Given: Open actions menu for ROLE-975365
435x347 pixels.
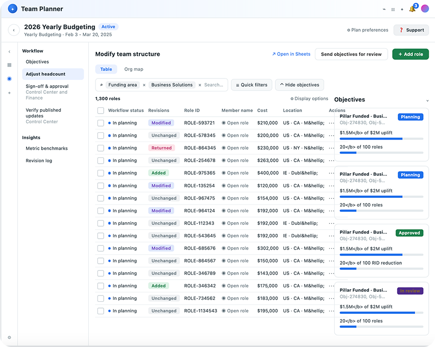Looking at the screenshot, I should (331, 173).
